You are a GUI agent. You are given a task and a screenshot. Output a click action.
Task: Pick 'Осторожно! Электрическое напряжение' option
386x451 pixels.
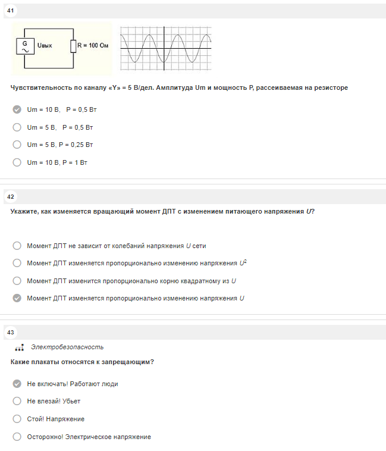tap(17, 437)
